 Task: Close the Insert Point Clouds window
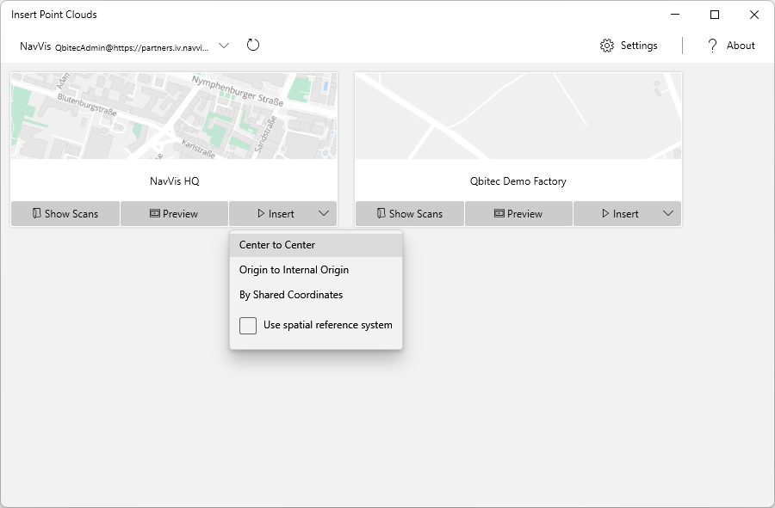point(754,15)
